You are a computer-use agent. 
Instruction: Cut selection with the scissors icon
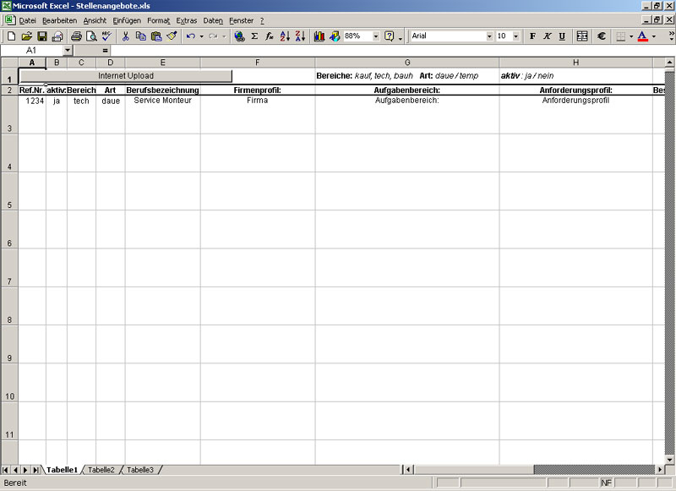(125, 36)
